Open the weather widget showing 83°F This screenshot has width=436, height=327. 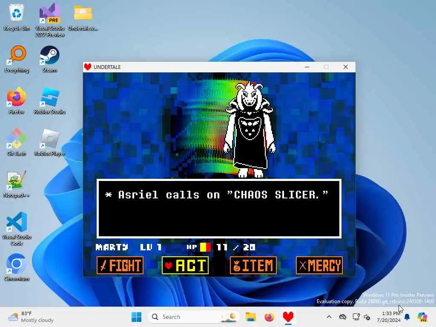coord(31,317)
